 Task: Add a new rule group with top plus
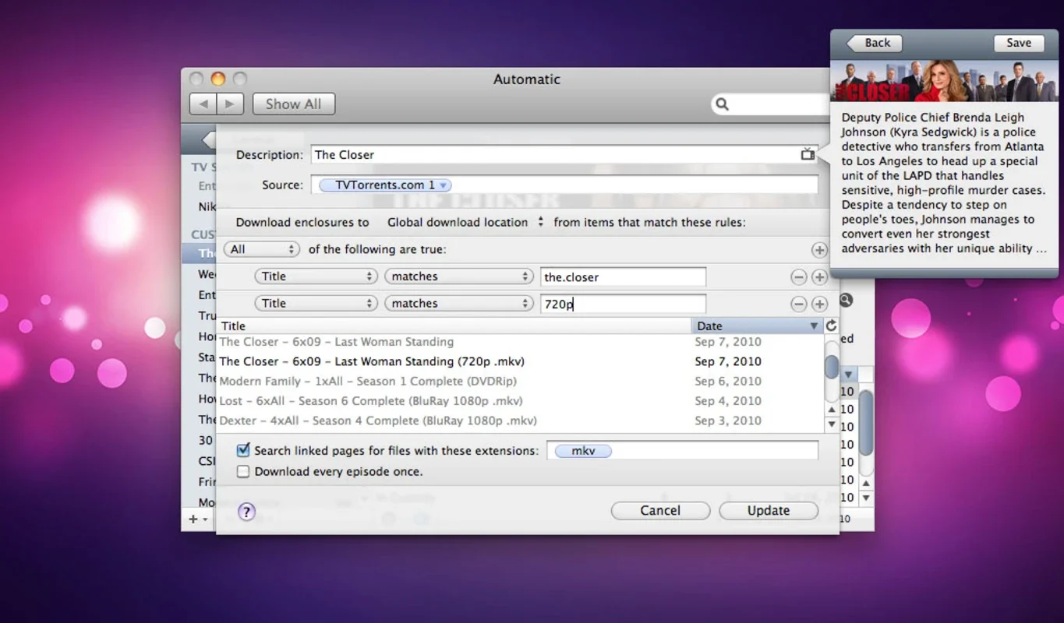point(819,250)
